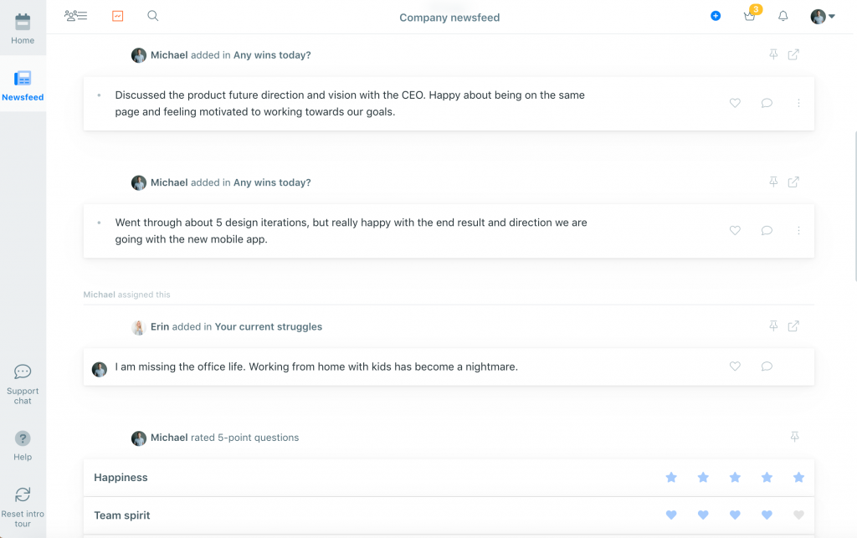Click Michael's avatar in first post header
This screenshot has width=857, height=538.
tap(139, 55)
